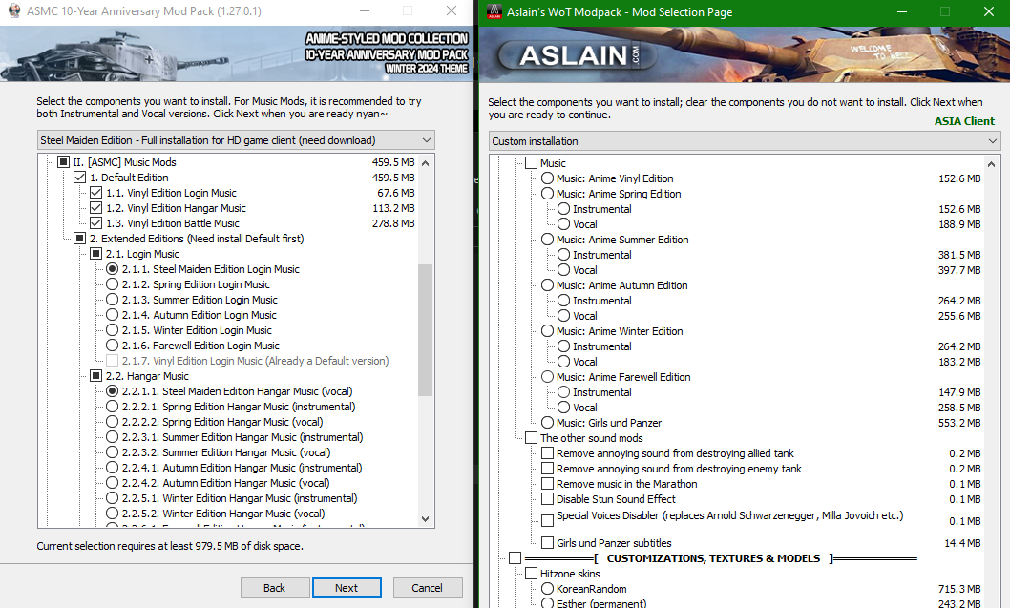Select 2.2.3.1. Summer Edition Hangar Music (instrumental)
The height and width of the screenshot is (608, 1010).
(112, 437)
